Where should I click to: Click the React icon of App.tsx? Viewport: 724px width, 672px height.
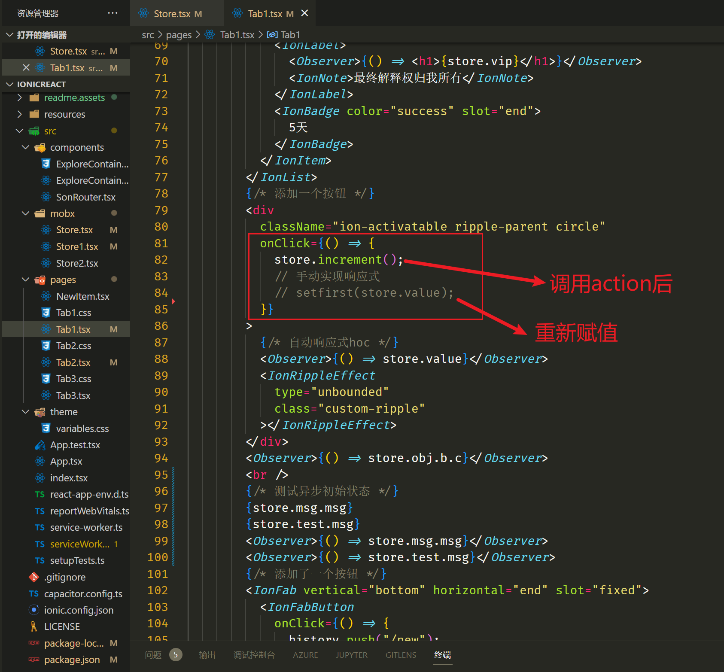[40, 461]
